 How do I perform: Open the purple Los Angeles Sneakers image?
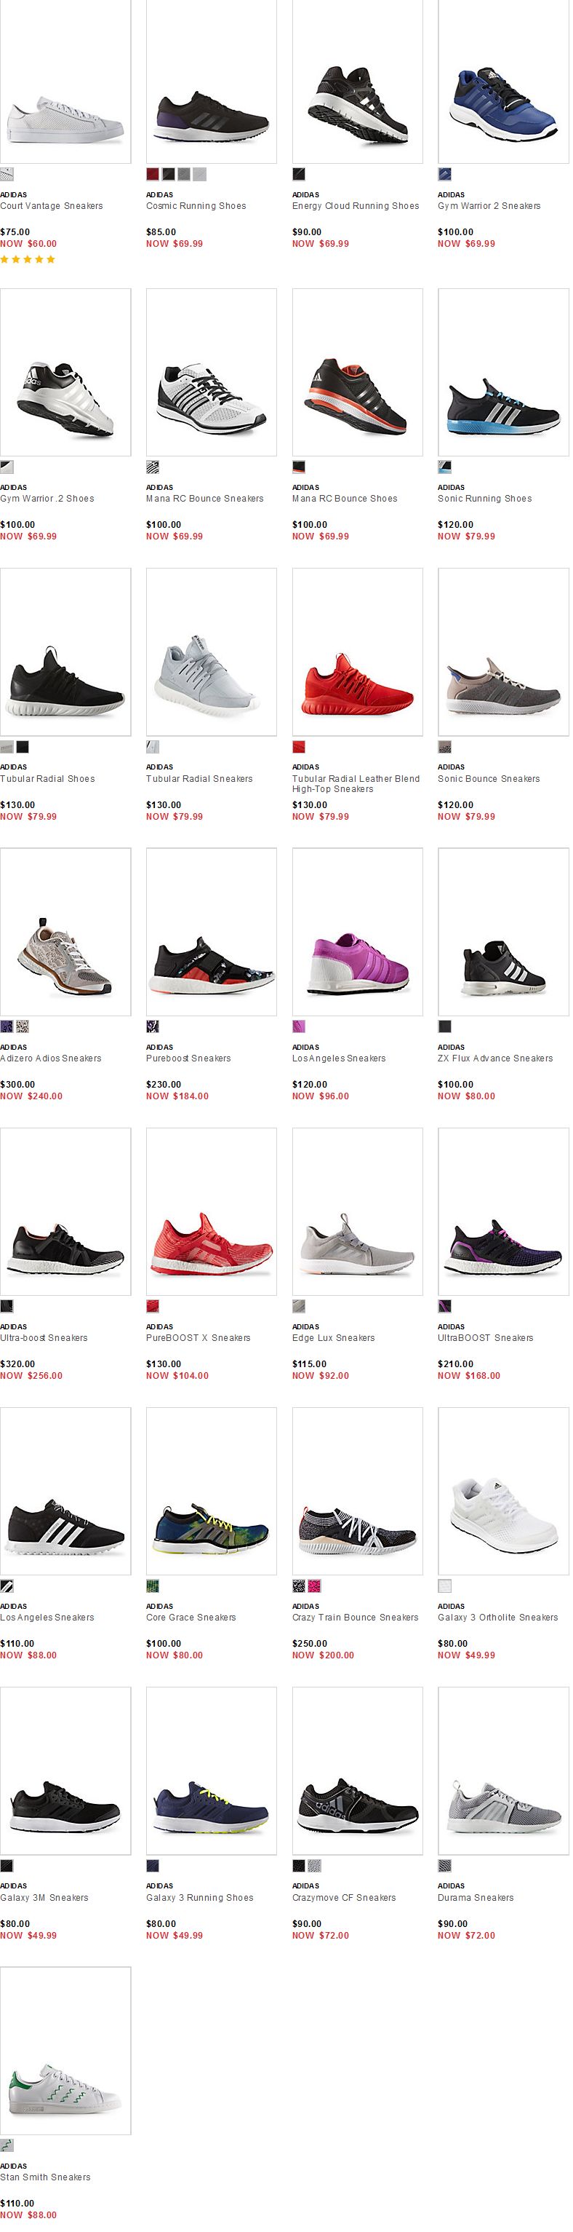tap(358, 931)
